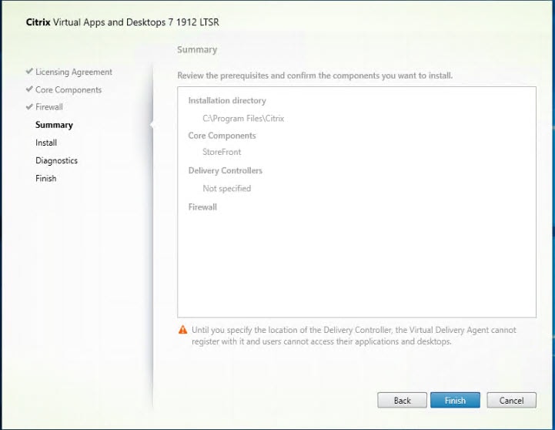The height and width of the screenshot is (430, 555).
Task: Select the Diagnostics step in sidebar
Action: point(56,160)
